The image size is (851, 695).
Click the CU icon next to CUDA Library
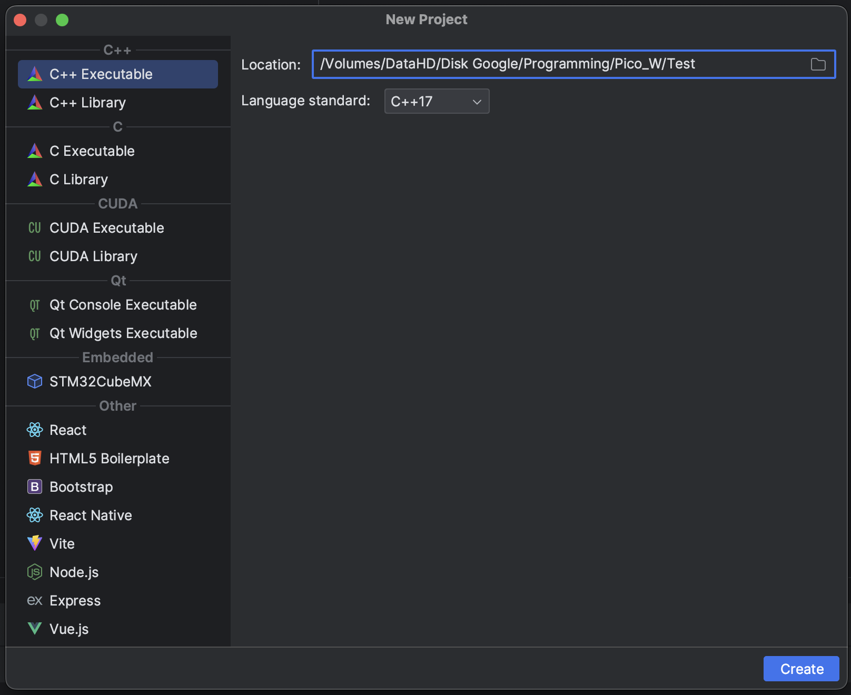click(x=35, y=256)
